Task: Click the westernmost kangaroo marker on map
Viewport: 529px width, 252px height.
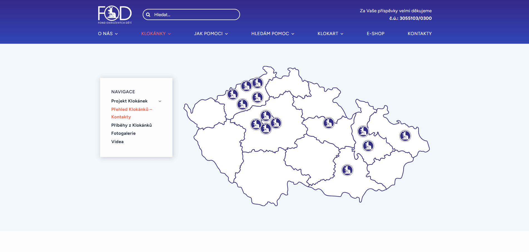Action: (x=233, y=94)
